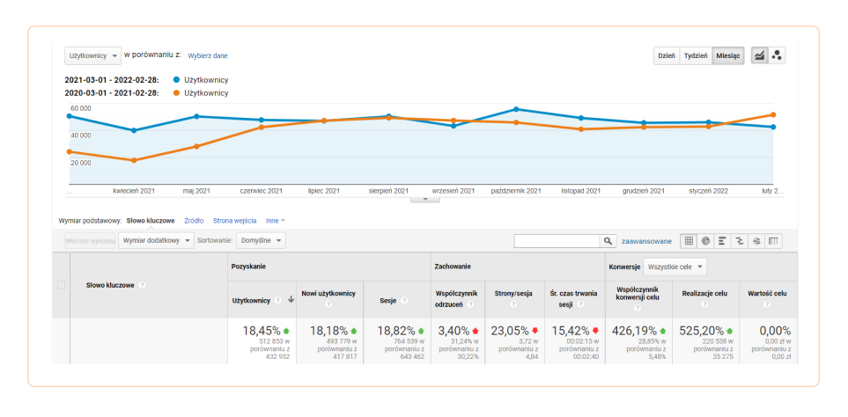The width and height of the screenshot is (848, 417).
Task: Open the Wszystkie cele conversions dropdown
Action: pos(675,267)
